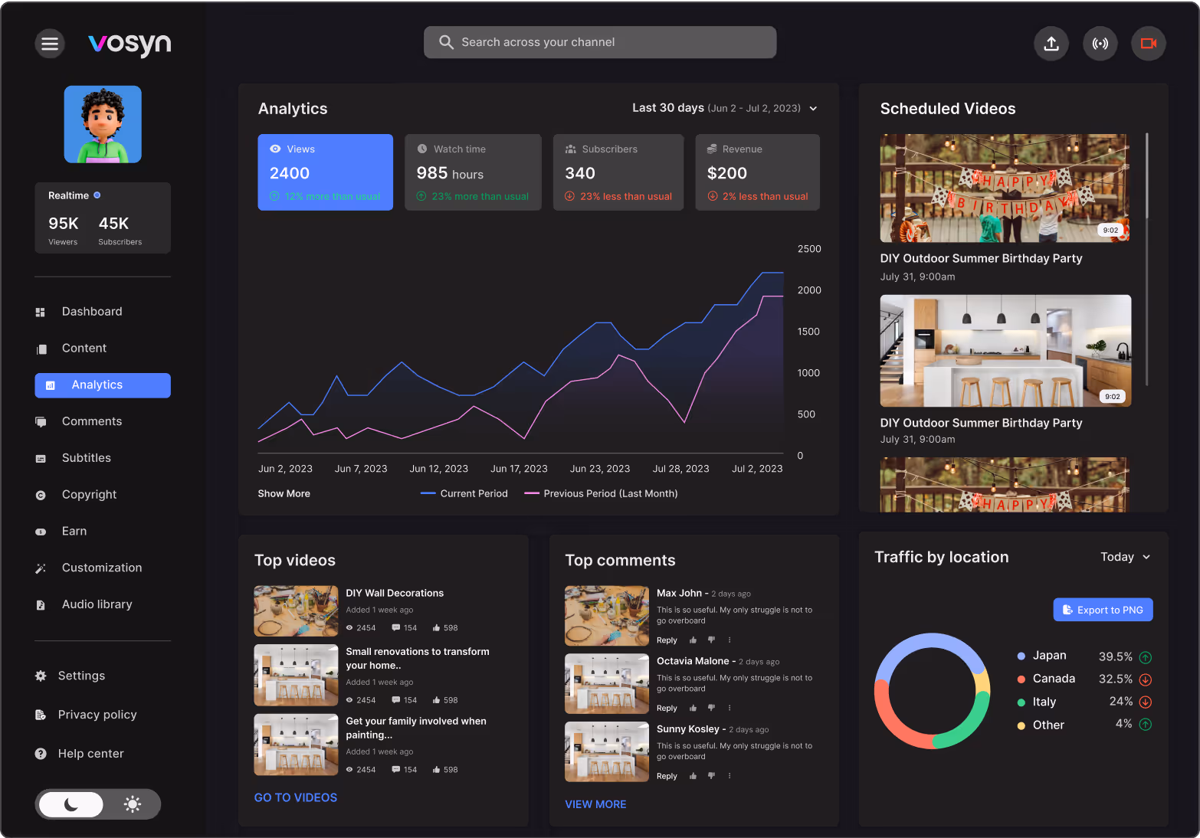Open the Subtitles menu item
The image size is (1200, 838).
tap(86, 458)
